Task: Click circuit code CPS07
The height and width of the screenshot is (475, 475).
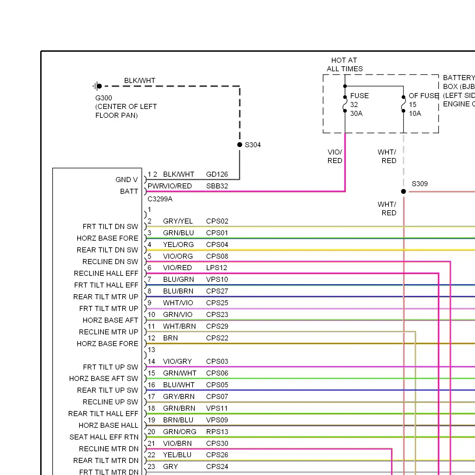Action: (217, 397)
